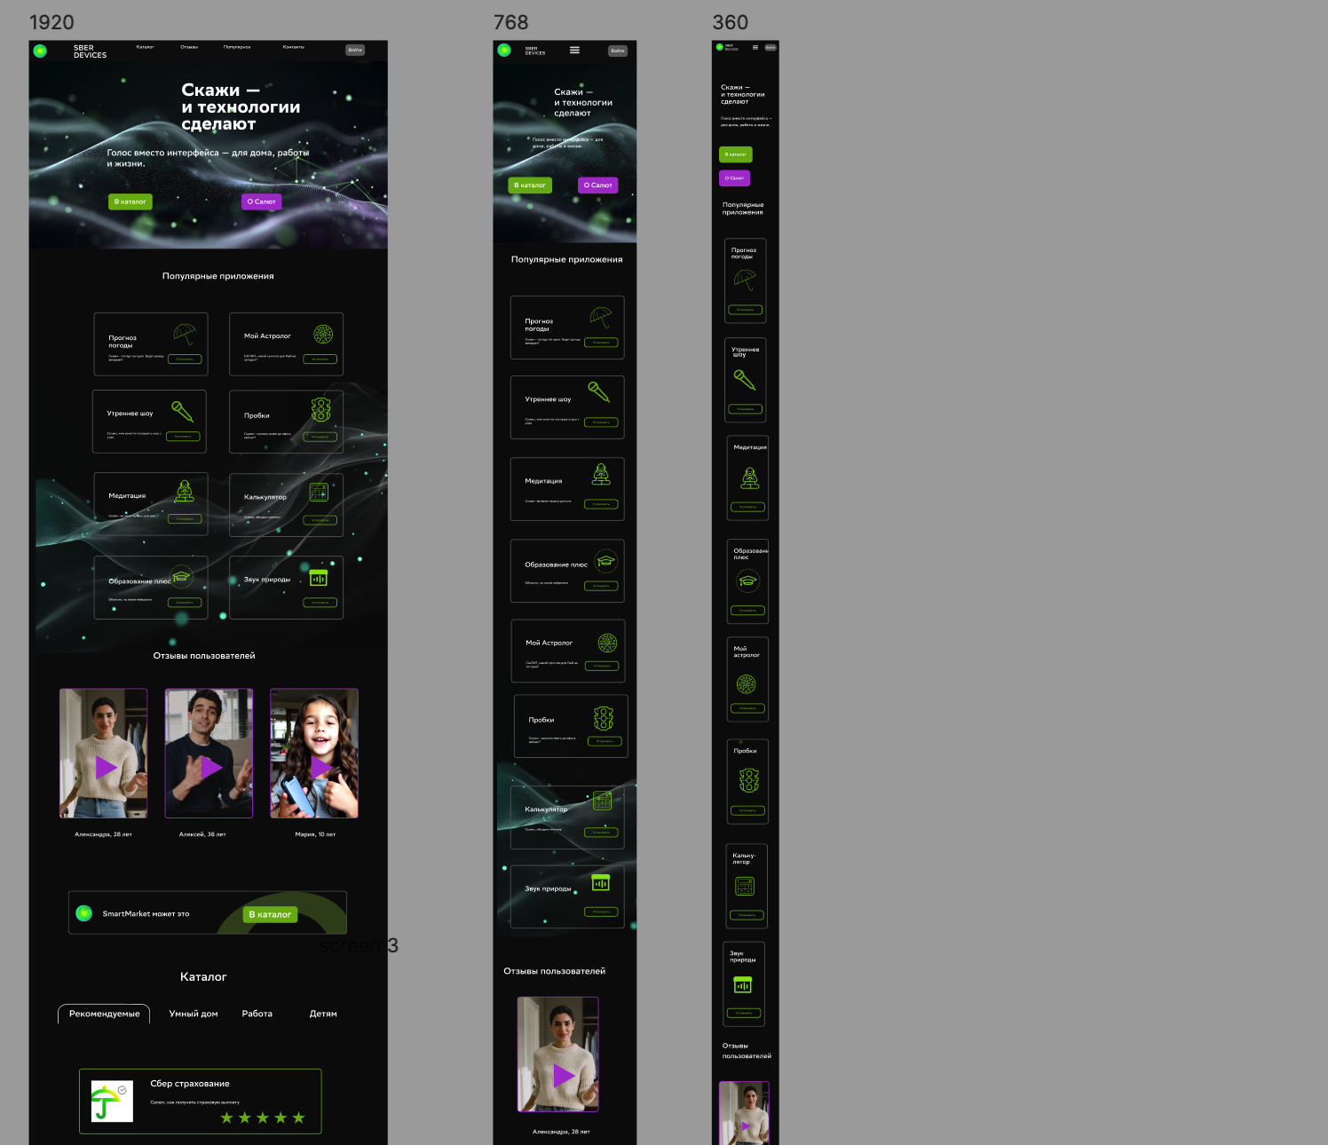This screenshot has height=1145, width=1328.
Task: Click the umbrella icon on Прогноз погоды card, 360 frame
Action: 745,280
